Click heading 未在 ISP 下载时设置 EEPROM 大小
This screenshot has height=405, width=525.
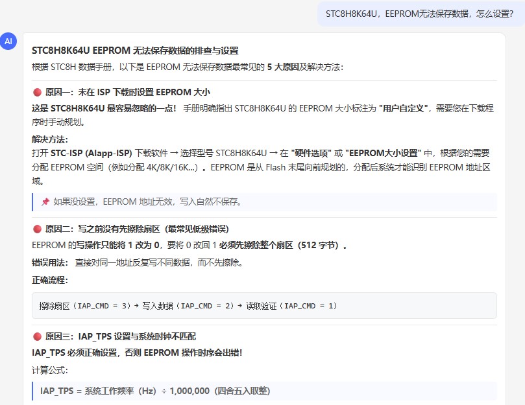(144, 92)
